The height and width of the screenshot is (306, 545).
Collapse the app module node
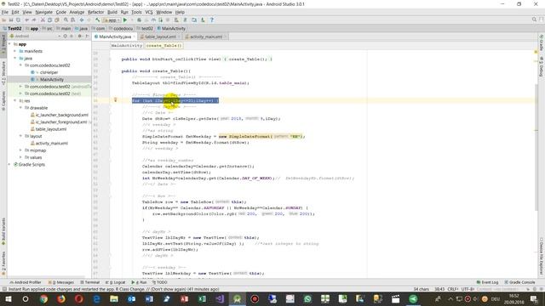click(9, 44)
